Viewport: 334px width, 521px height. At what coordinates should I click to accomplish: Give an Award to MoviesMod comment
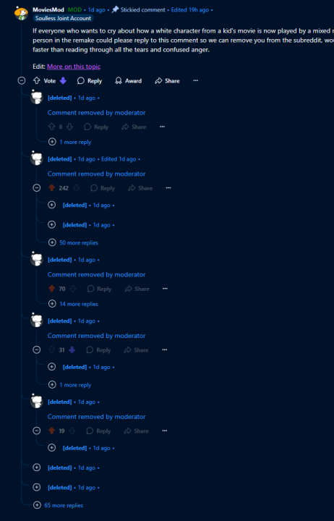click(x=128, y=81)
